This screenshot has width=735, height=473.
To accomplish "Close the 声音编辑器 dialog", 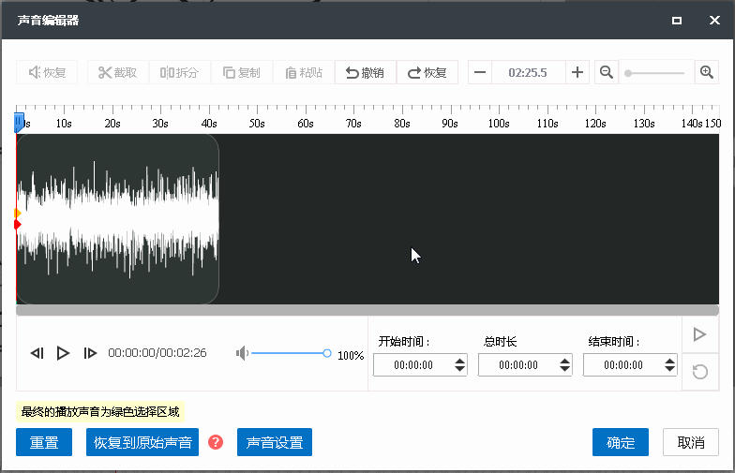I will pyautogui.click(x=714, y=21).
